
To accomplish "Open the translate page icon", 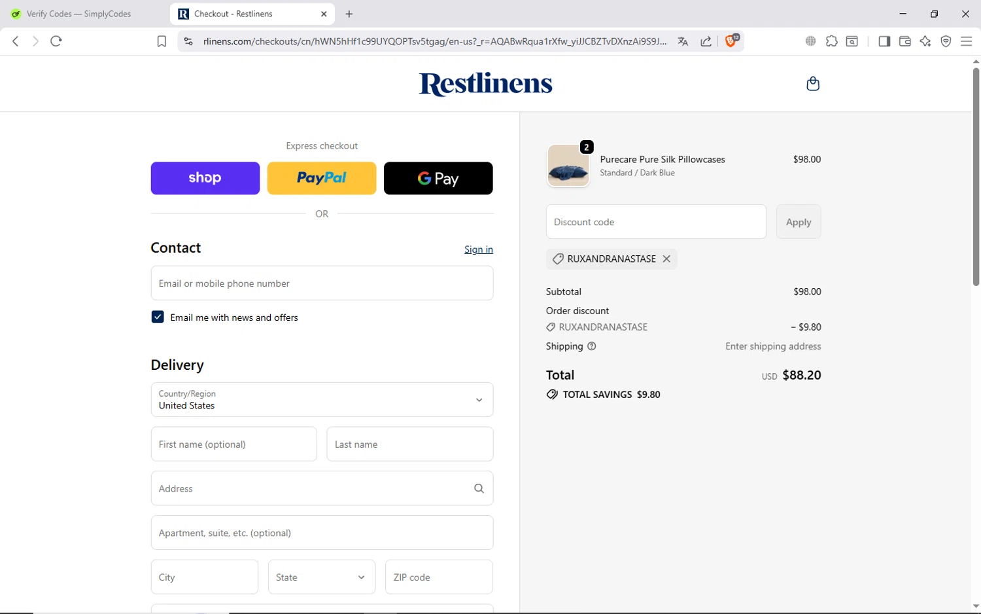I will 683,41.
